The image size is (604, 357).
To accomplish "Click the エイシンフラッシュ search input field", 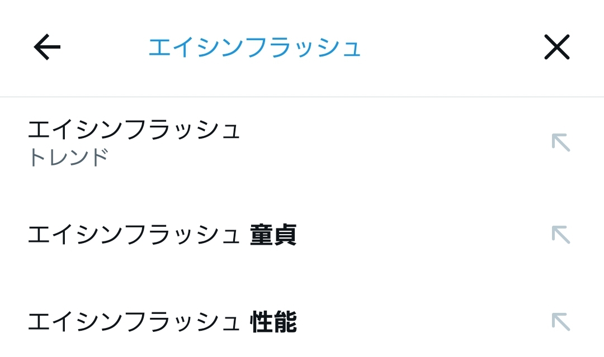I will pyautogui.click(x=254, y=47).
